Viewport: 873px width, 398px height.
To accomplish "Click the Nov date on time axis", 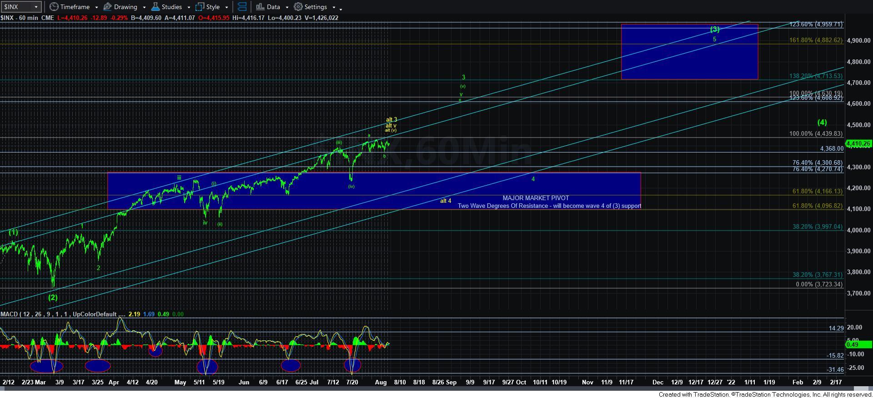I will click(x=587, y=382).
